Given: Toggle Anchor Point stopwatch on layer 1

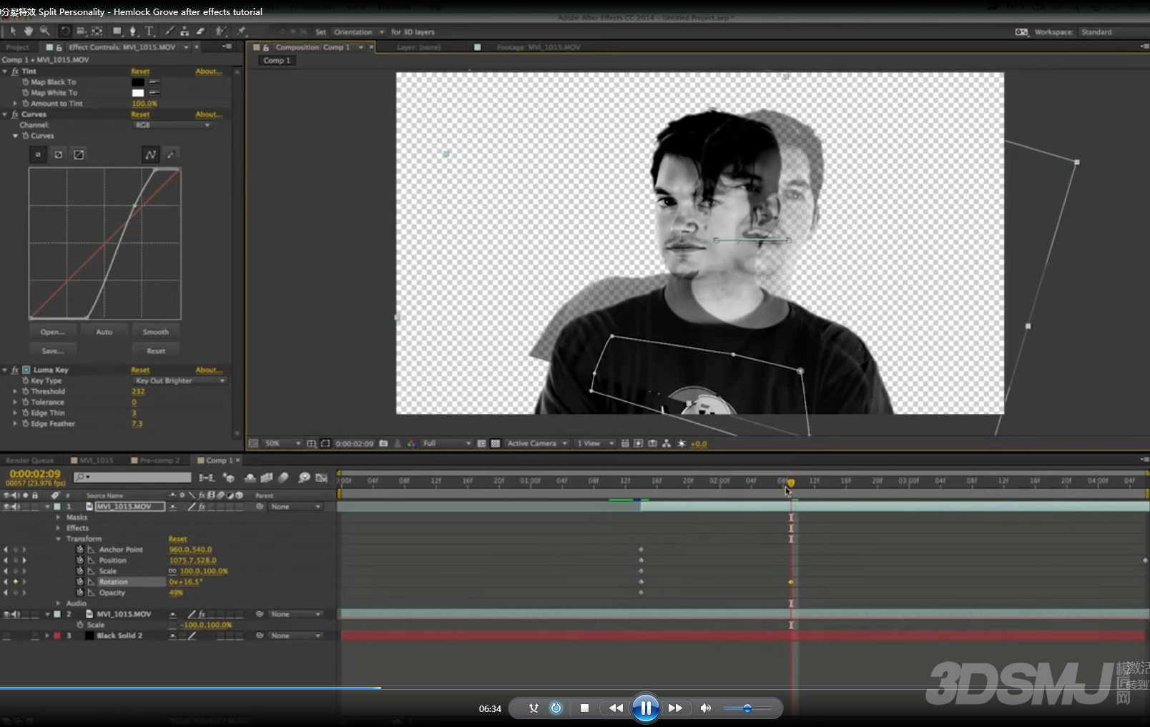Looking at the screenshot, I should click(x=80, y=550).
